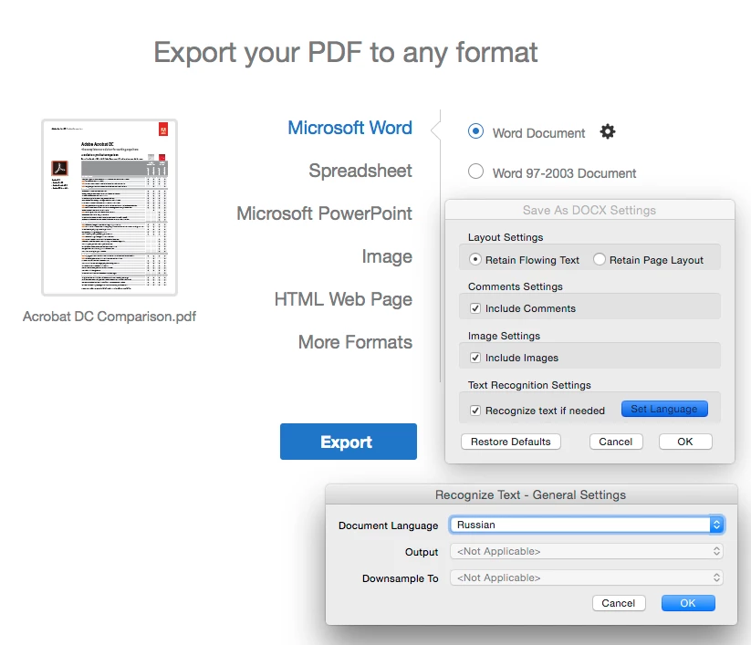Toggle Recognize text if needed checkbox

[x=475, y=411]
